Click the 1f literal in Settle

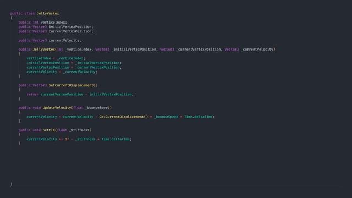tap(67, 139)
